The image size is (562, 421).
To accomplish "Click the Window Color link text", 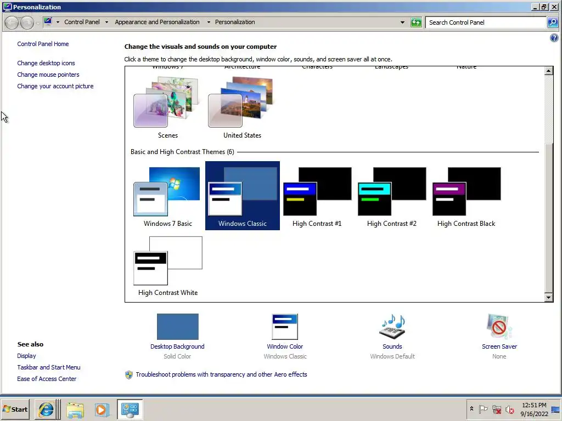I will (285, 346).
